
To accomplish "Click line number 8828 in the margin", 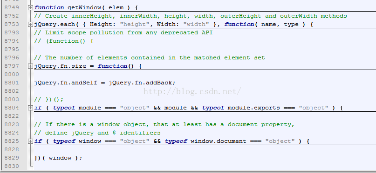I will point(12,150).
